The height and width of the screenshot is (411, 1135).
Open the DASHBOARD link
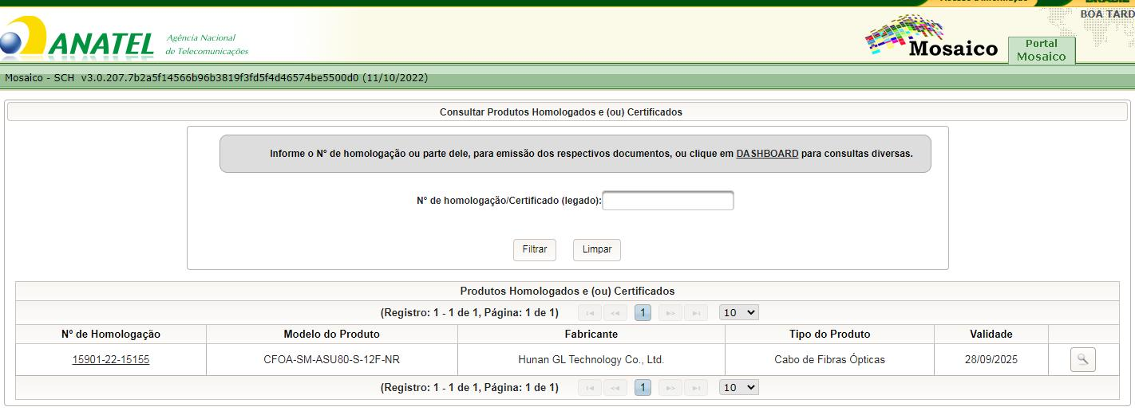pyautogui.click(x=767, y=153)
